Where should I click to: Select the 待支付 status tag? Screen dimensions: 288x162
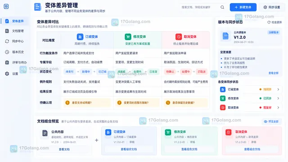click(x=69, y=72)
